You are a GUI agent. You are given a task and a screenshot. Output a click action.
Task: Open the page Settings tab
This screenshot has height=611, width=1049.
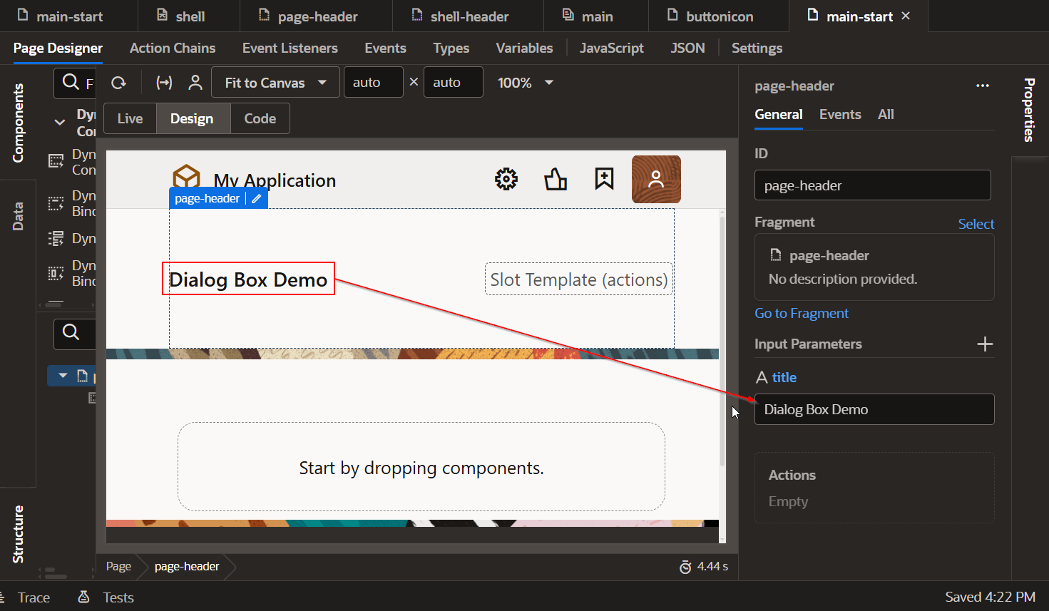tap(757, 48)
